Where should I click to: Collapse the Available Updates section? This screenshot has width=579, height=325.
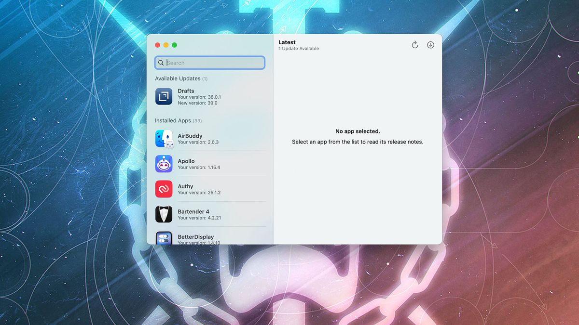[x=178, y=78]
